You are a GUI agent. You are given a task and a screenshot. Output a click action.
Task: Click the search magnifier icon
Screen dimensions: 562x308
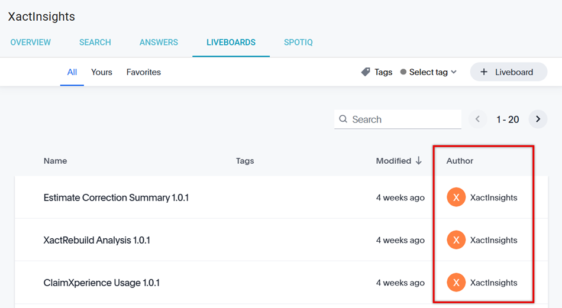pos(343,119)
